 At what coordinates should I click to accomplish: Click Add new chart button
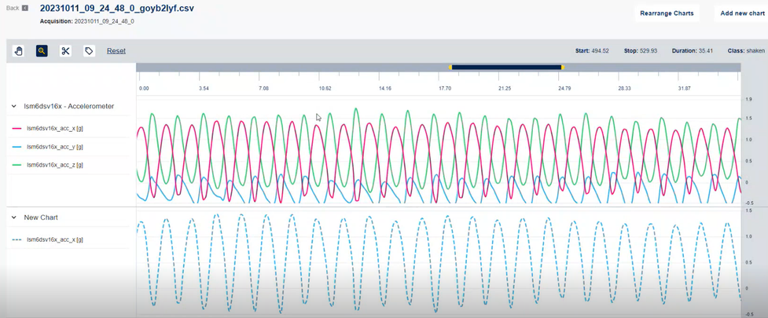click(742, 13)
